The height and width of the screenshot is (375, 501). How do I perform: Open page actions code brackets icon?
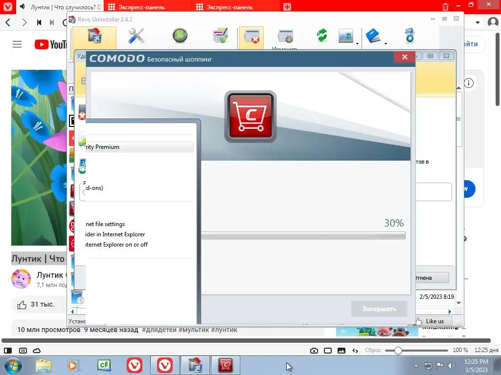click(355, 351)
